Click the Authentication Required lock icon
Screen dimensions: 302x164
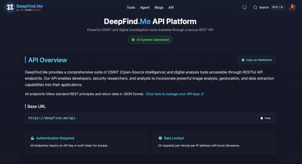32,138
